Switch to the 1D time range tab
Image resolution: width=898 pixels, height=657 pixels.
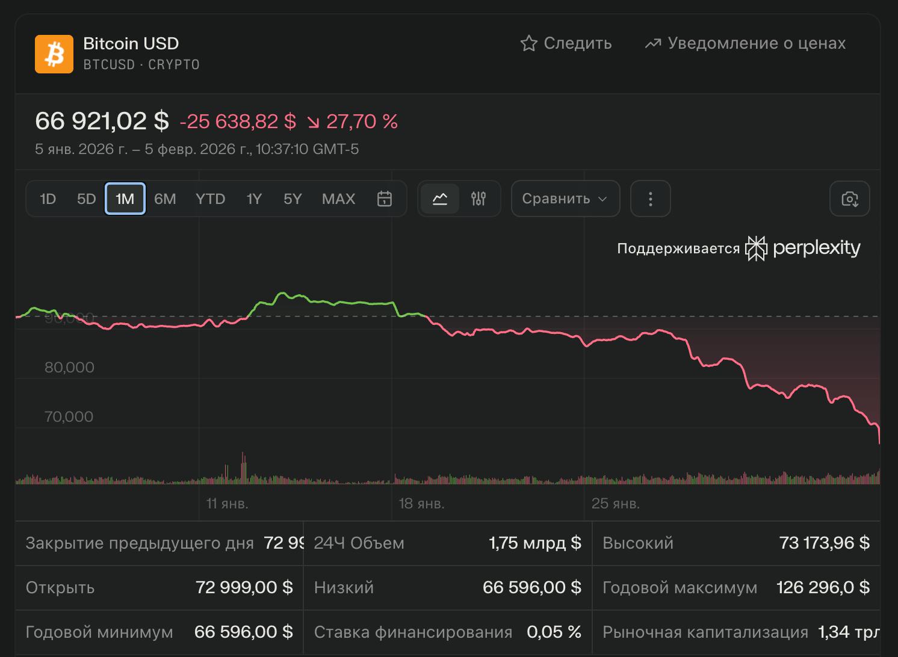[48, 199]
